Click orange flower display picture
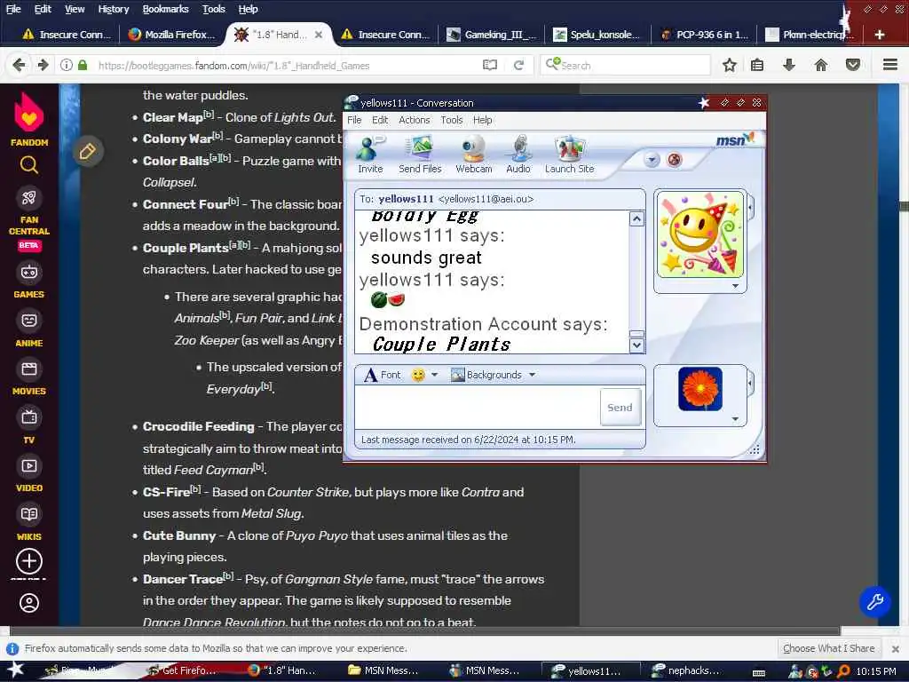The height and width of the screenshot is (682, 909). (x=700, y=389)
